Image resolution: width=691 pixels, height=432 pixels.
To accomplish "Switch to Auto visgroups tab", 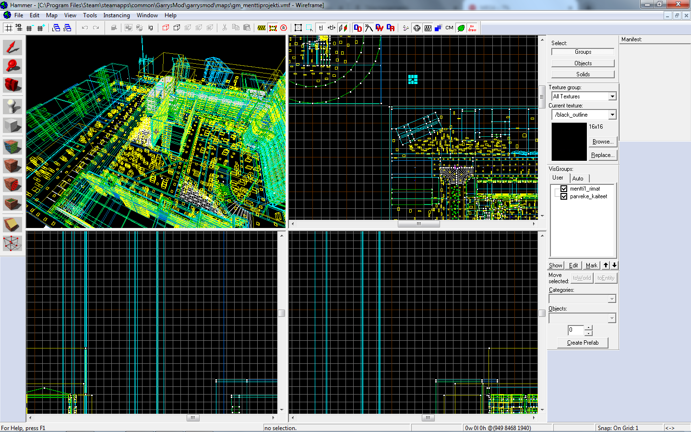I will pos(578,178).
